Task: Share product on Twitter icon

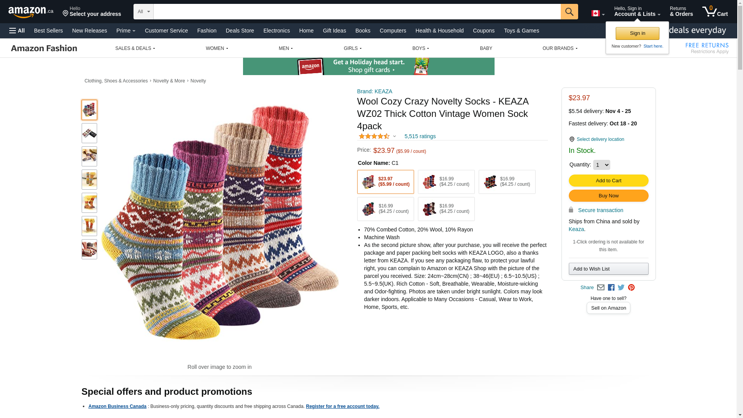Action: (x=621, y=288)
